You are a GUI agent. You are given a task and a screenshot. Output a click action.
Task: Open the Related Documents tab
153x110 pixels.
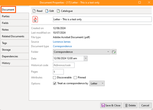(x=14, y=36)
